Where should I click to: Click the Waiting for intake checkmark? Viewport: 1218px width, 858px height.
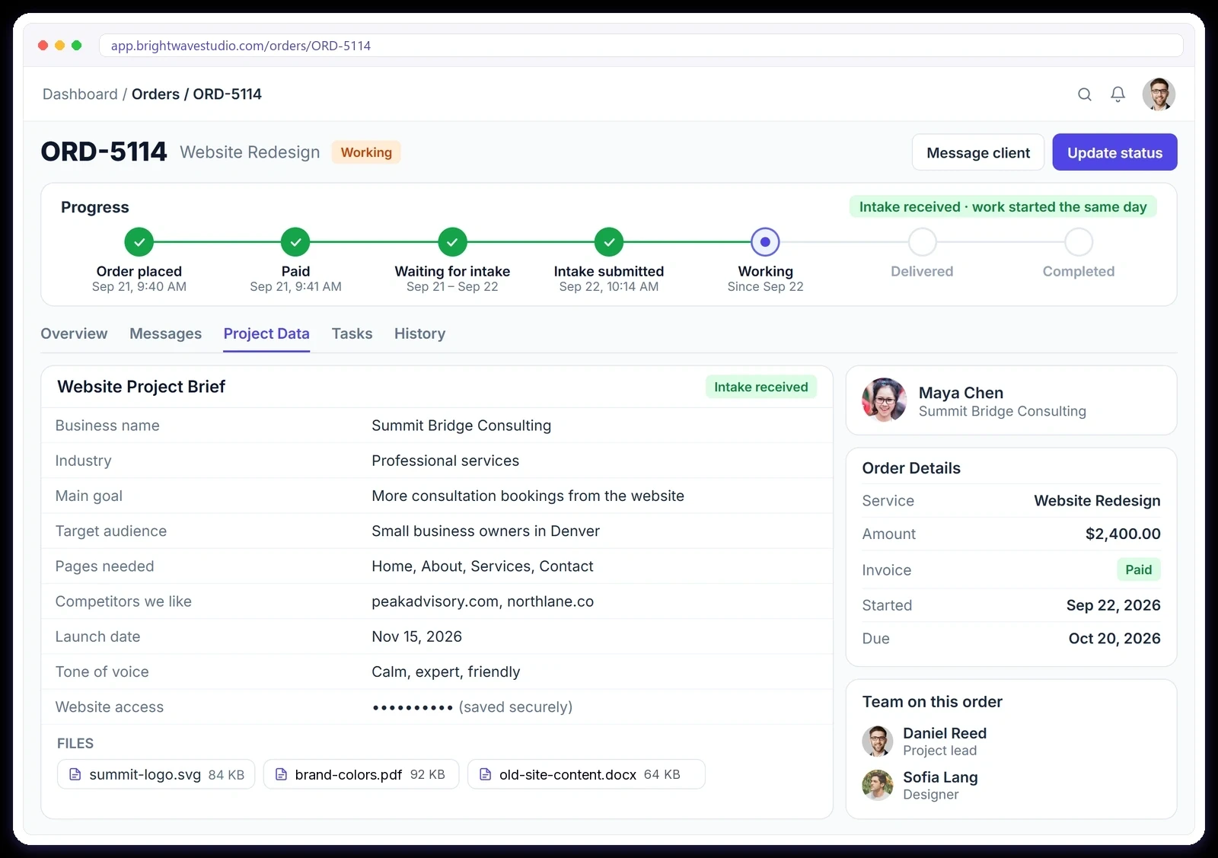pos(452,242)
